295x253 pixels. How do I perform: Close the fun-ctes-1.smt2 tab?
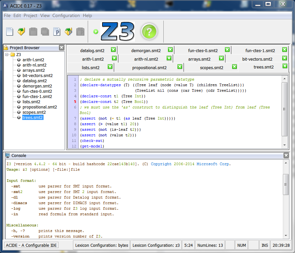[285, 49]
